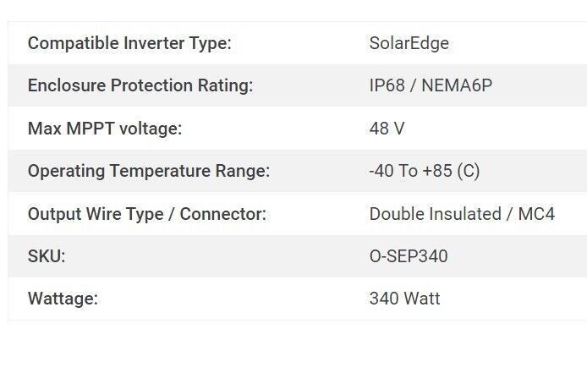
Task: Click the (C) temperature unit
Action: [468, 171]
